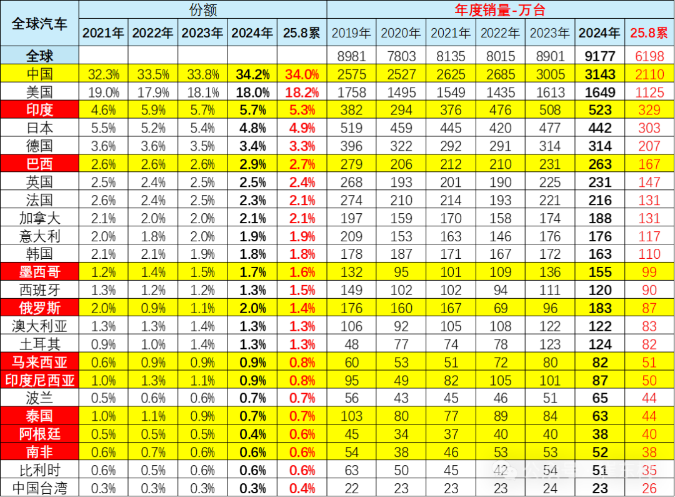The height and width of the screenshot is (497, 675).
Task: Select the 加拿大 row label
Action: pyautogui.click(x=39, y=218)
